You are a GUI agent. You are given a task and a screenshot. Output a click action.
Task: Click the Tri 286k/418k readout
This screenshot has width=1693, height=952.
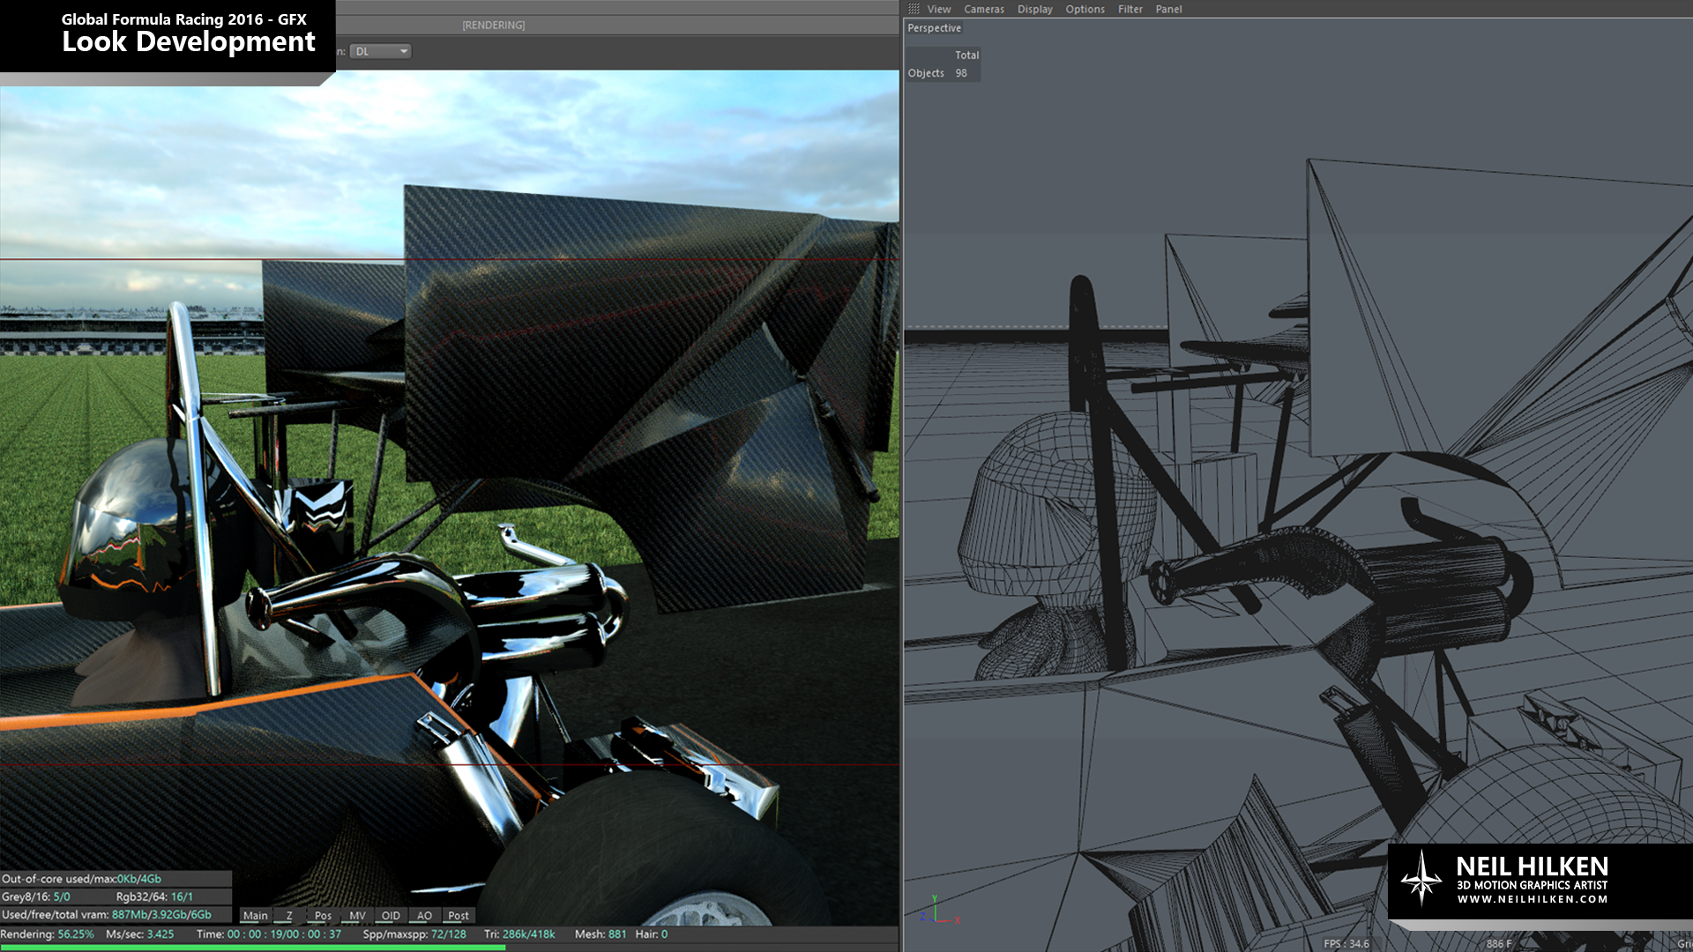519,934
